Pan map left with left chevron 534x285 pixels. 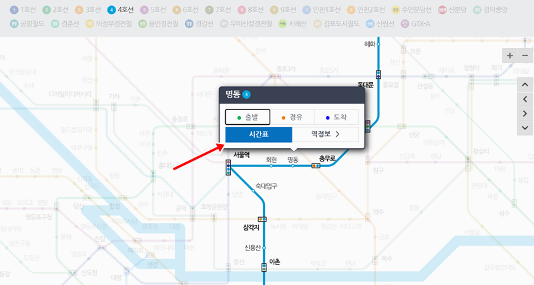pos(525,99)
